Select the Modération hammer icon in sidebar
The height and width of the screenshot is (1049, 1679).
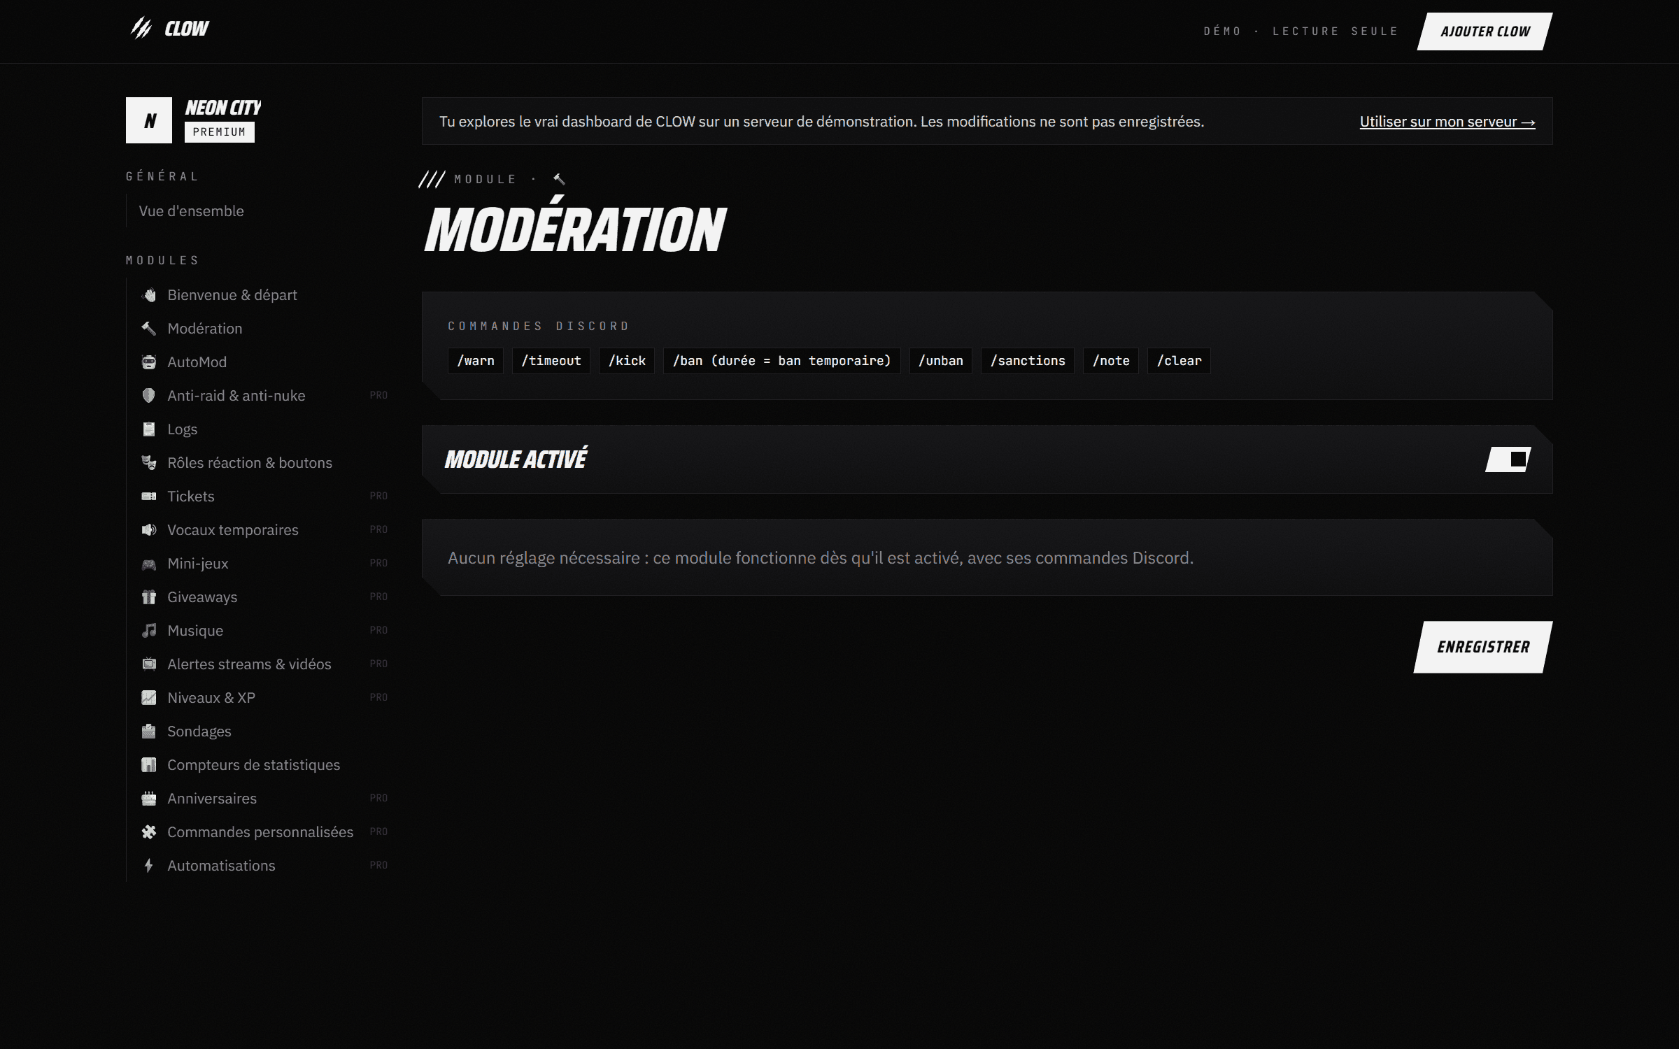click(x=148, y=329)
